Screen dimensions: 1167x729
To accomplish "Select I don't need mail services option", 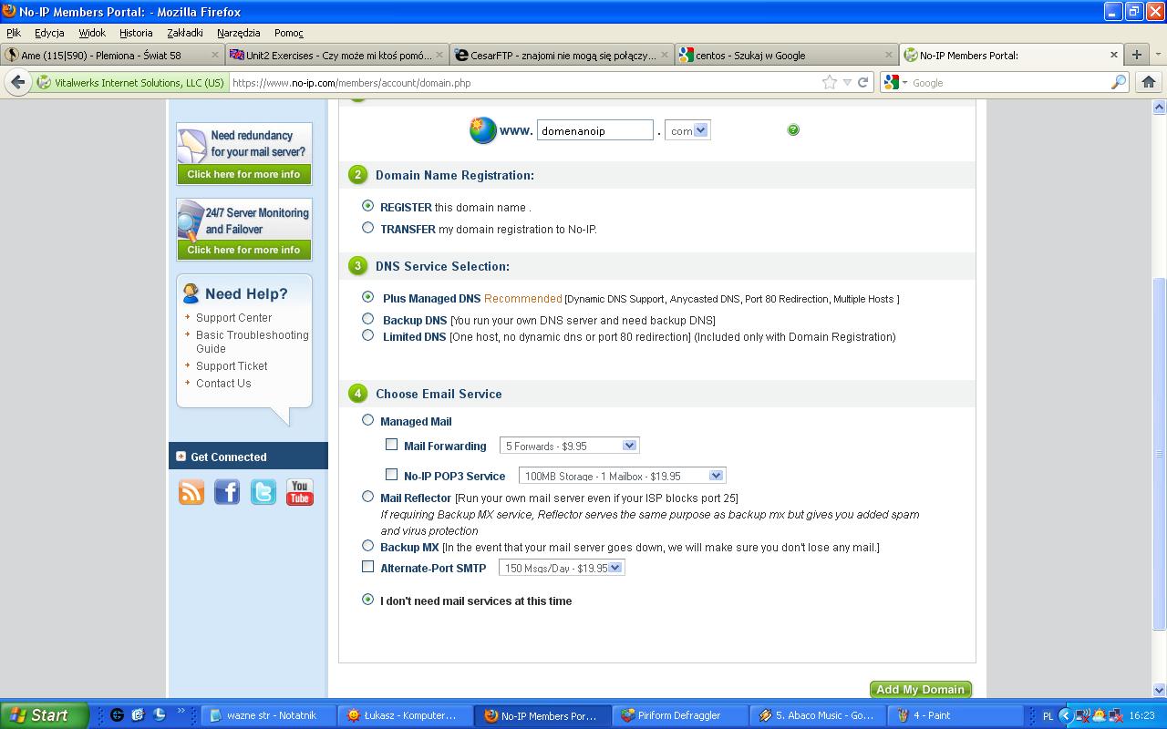I will click(x=368, y=600).
